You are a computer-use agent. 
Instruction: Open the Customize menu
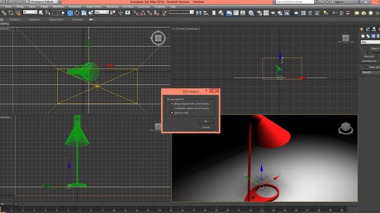click(x=144, y=7)
